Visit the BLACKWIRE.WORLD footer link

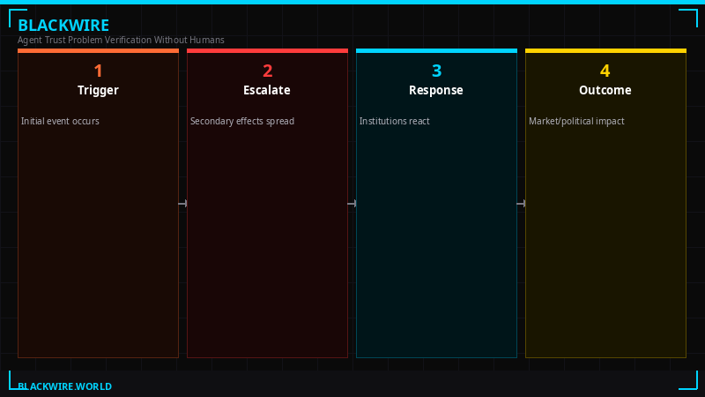tap(64, 386)
